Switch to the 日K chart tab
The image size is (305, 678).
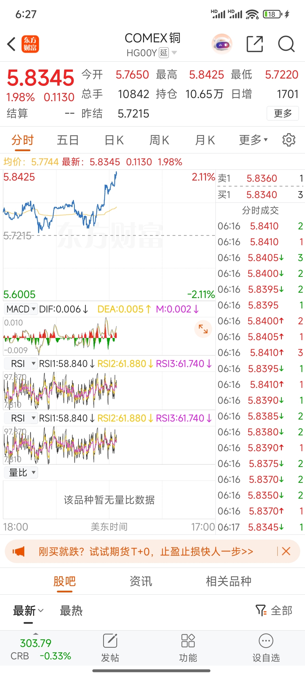click(x=114, y=140)
